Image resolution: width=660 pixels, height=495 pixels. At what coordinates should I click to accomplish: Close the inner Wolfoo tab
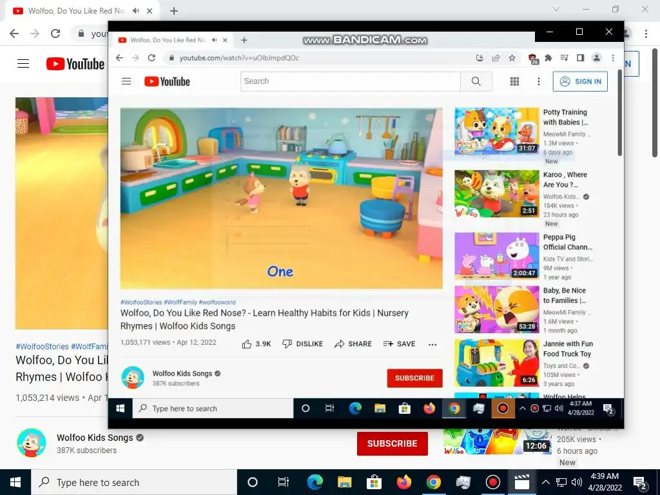tap(225, 40)
